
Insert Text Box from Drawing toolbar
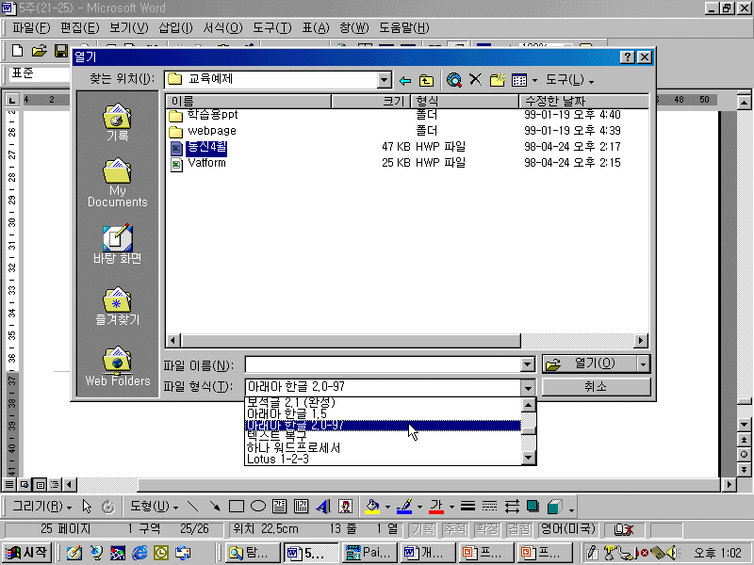pyautogui.click(x=279, y=506)
